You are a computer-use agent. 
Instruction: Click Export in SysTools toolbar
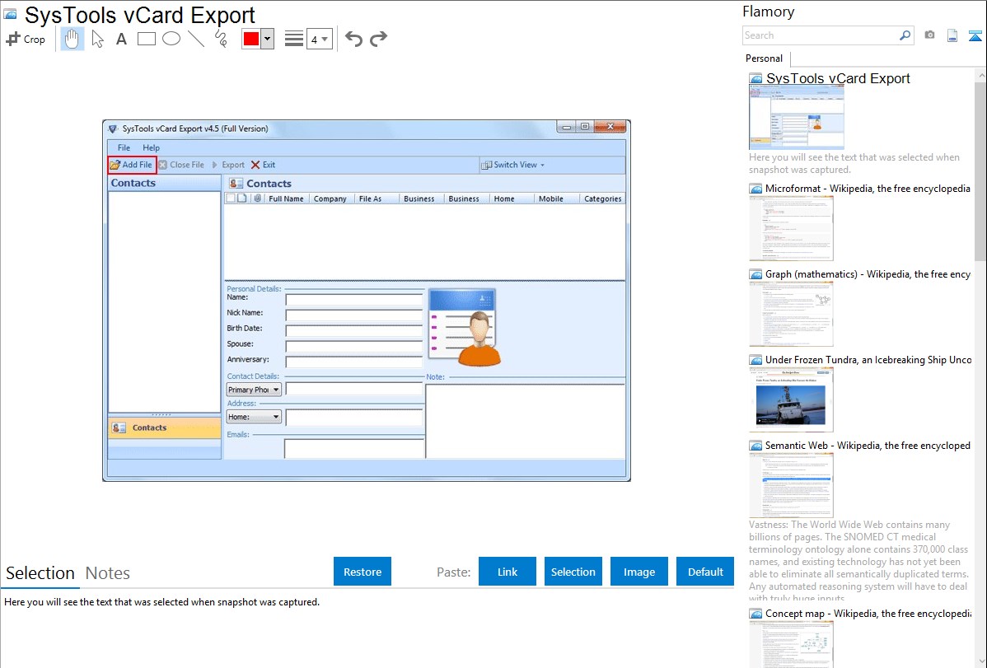228,165
